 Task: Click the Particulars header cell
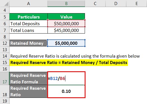[x=29, y=17]
